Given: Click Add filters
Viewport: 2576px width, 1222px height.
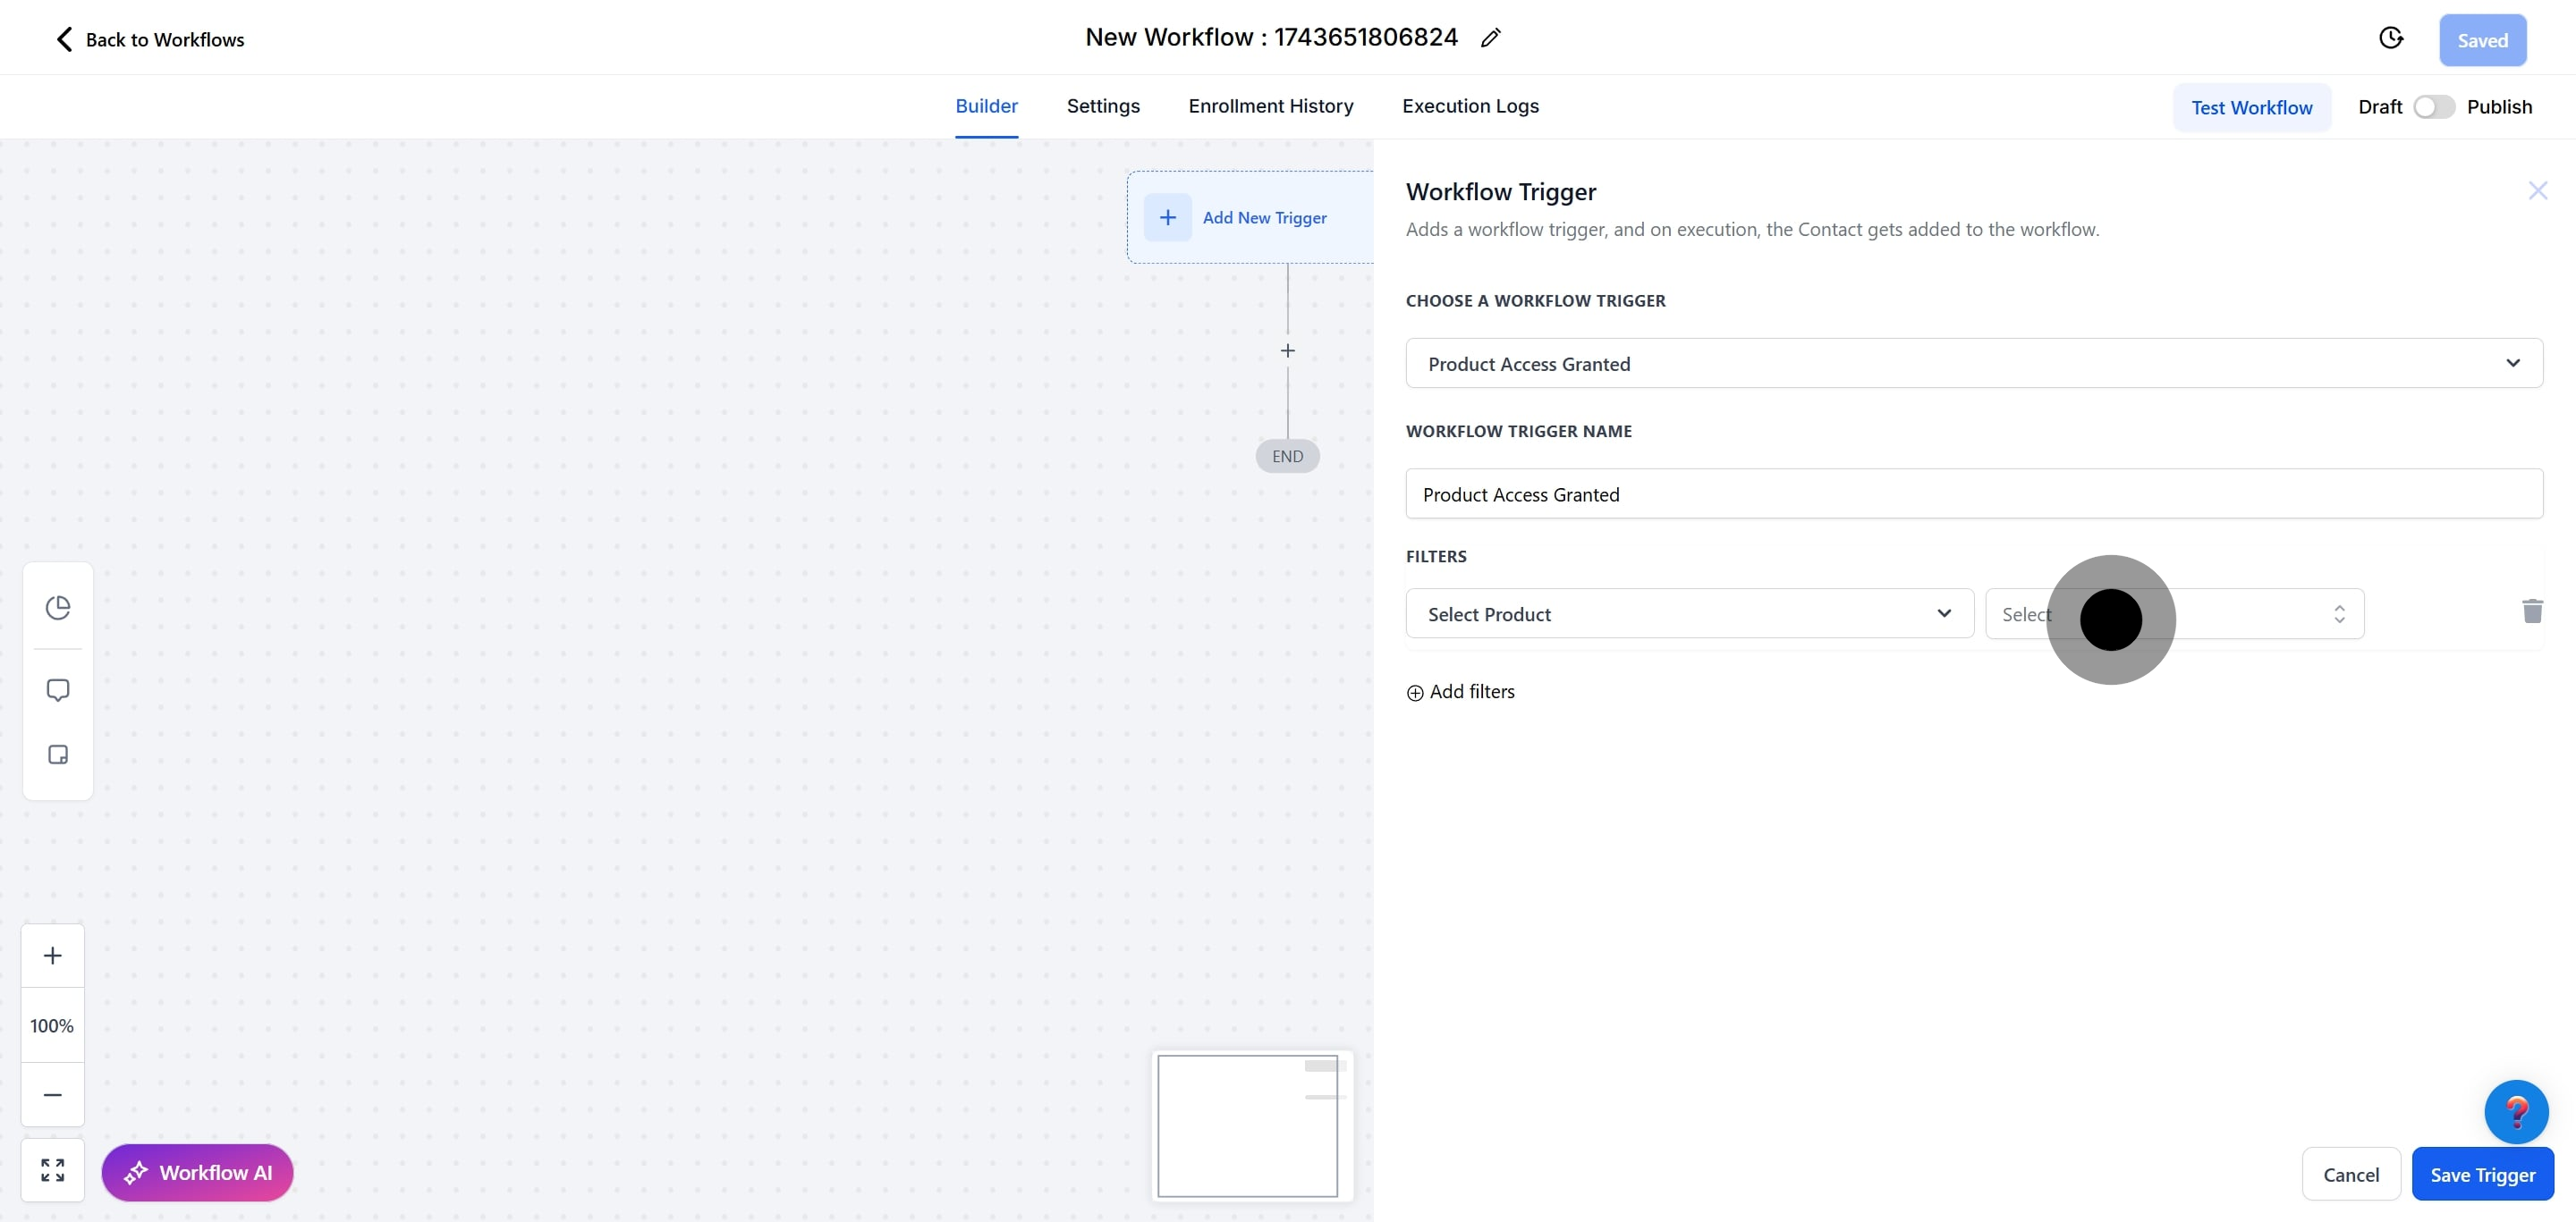Looking at the screenshot, I should click(1460, 691).
